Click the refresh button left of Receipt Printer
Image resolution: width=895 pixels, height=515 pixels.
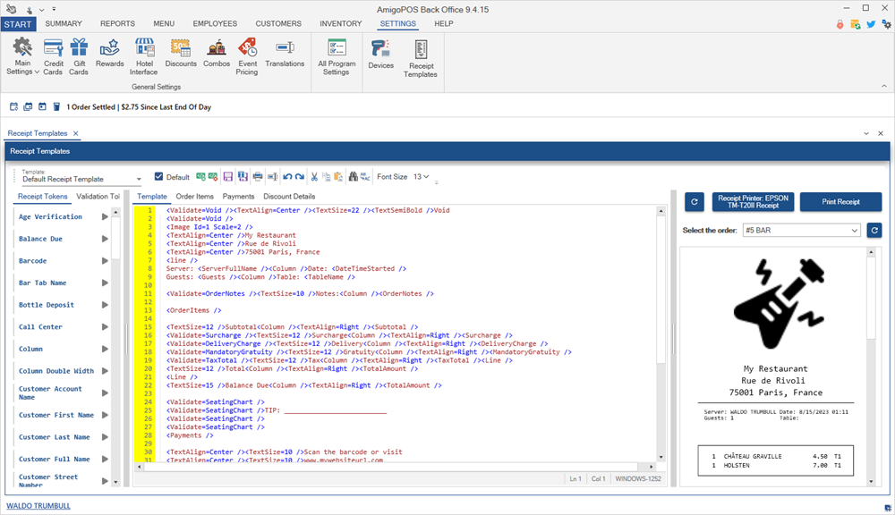695,202
